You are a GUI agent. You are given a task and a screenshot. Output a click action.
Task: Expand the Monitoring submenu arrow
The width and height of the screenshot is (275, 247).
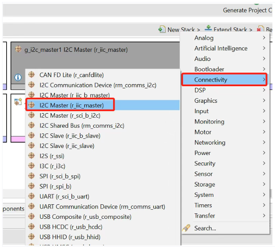click(x=264, y=121)
